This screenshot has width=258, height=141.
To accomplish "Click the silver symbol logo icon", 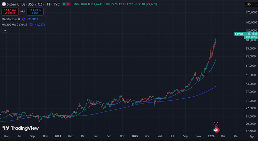I will tap(3, 4).
